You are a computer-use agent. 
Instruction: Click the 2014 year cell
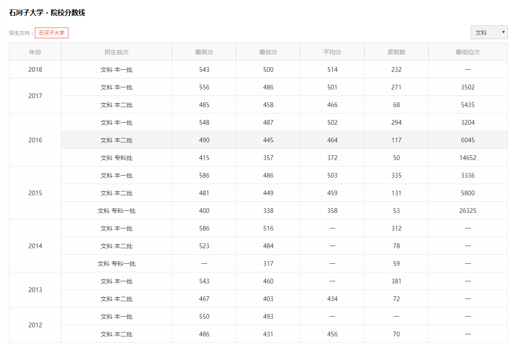(35, 246)
